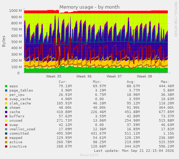Click the olive active legend swatch
The height and width of the screenshot is (159, 179).
tap(6, 142)
